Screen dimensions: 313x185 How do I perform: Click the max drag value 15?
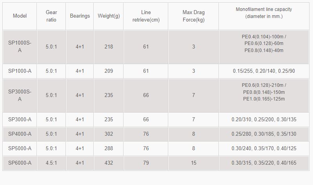point(193,163)
